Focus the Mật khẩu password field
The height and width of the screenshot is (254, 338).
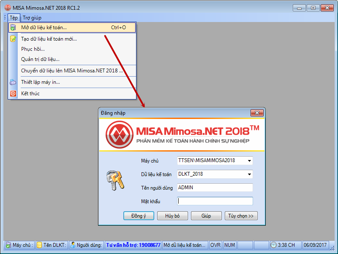(215, 201)
